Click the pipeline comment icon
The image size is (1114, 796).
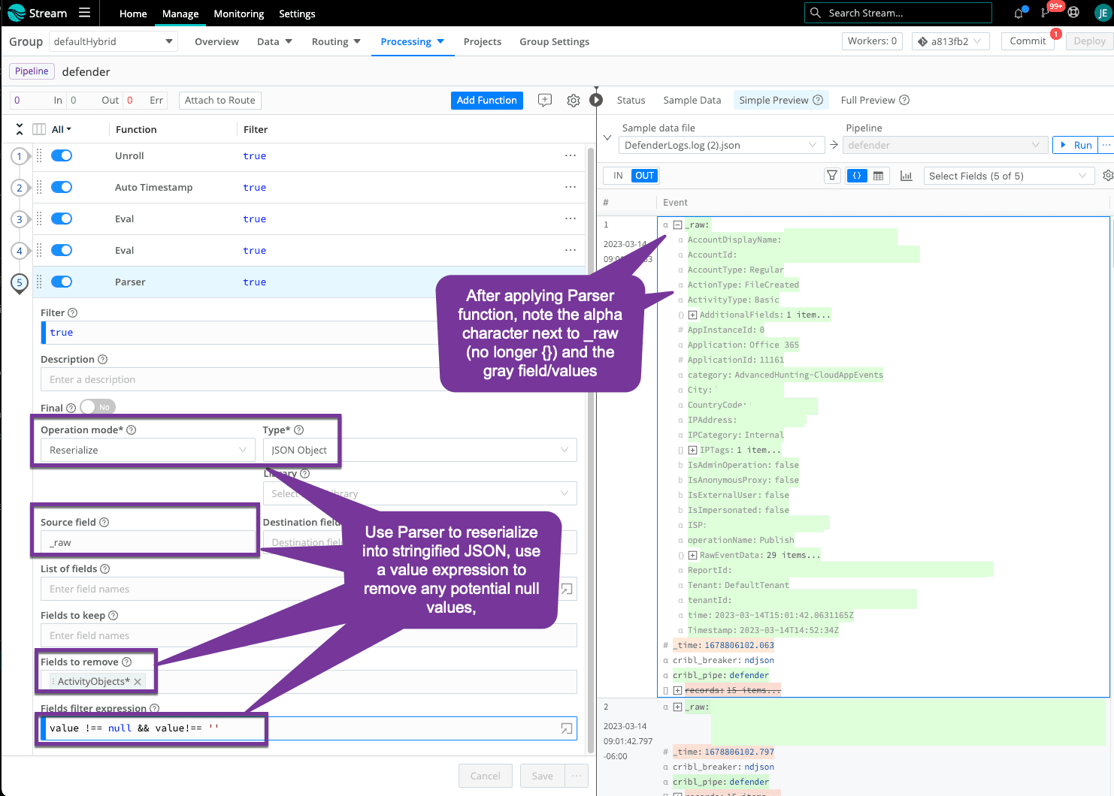(545, 101)
